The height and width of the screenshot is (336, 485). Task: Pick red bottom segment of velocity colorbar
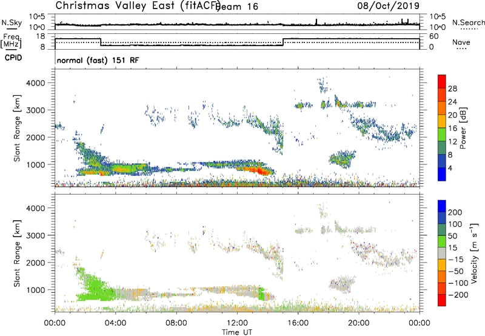click(x=442, y=300)
